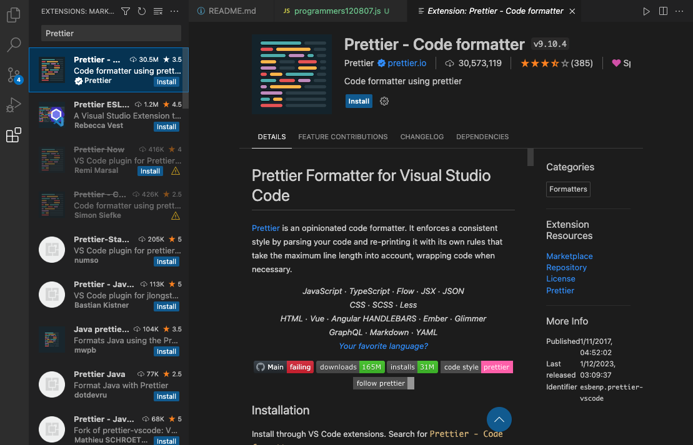
Task: Click the Prettier publisher name in header
Action: [359, 63]
